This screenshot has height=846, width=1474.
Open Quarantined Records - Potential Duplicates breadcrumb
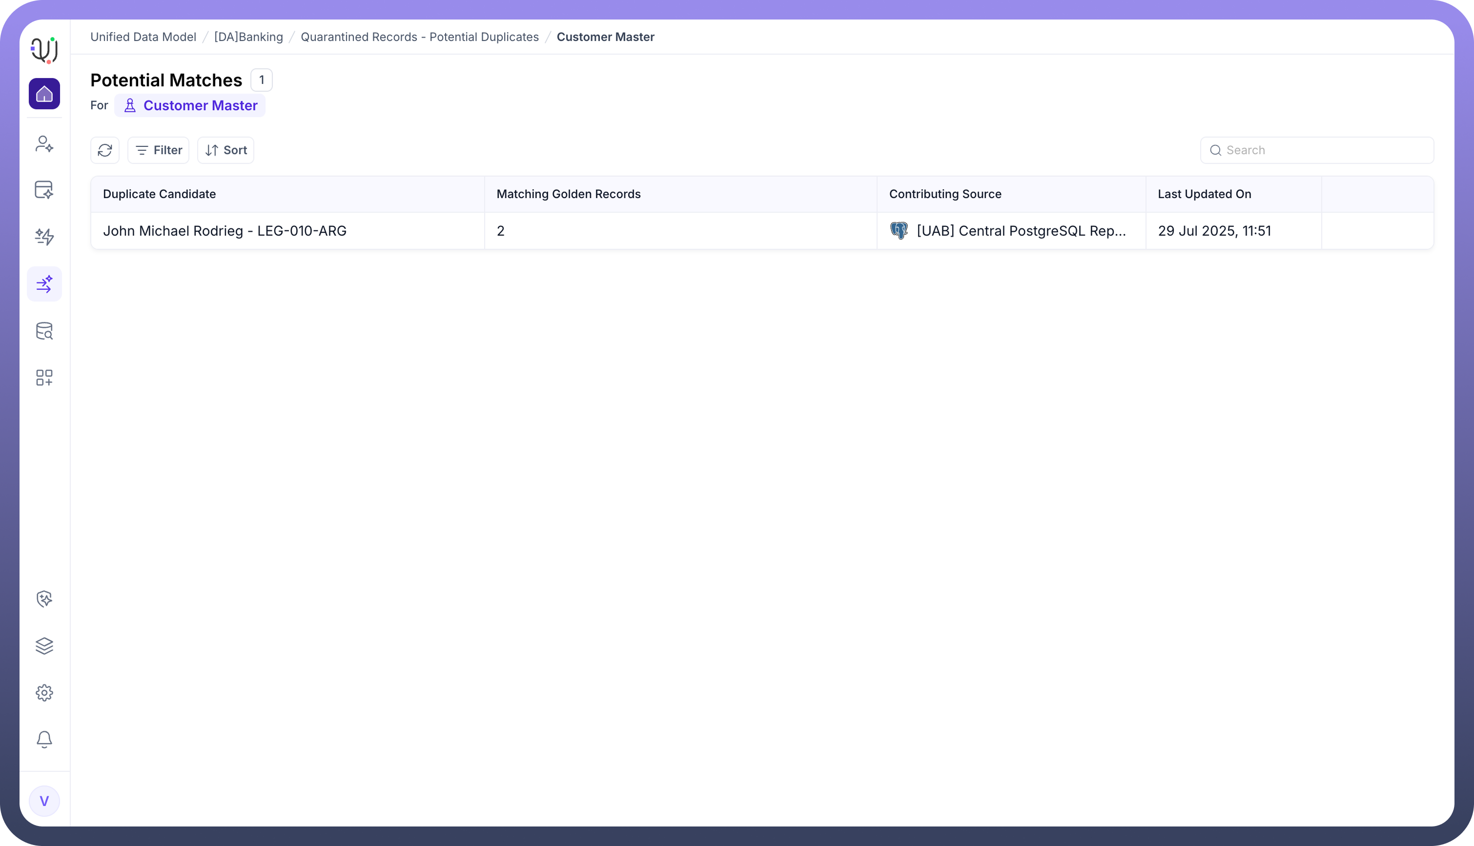click(419, 37)
